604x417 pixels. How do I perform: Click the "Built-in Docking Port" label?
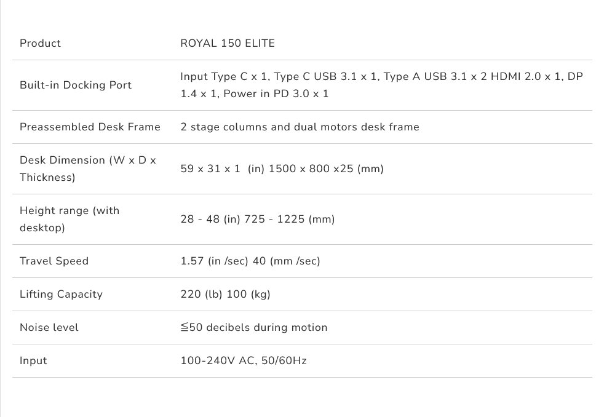tap(76, 85)
